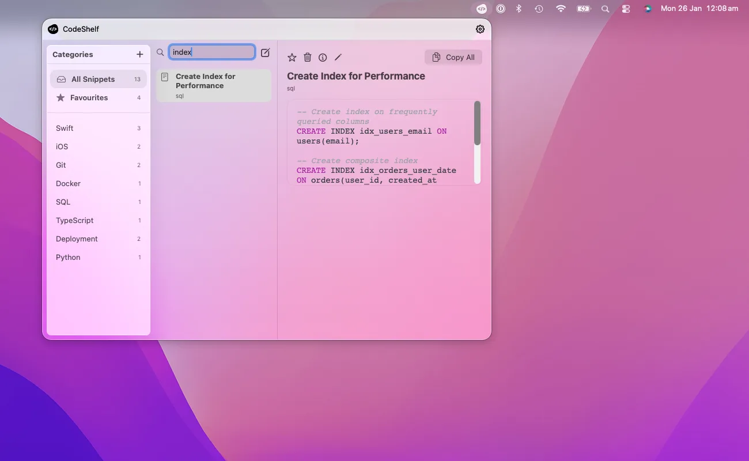
Task: Click inside the index search field
Action: 211,52
